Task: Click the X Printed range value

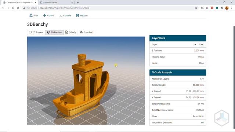Action: point(195,91)
